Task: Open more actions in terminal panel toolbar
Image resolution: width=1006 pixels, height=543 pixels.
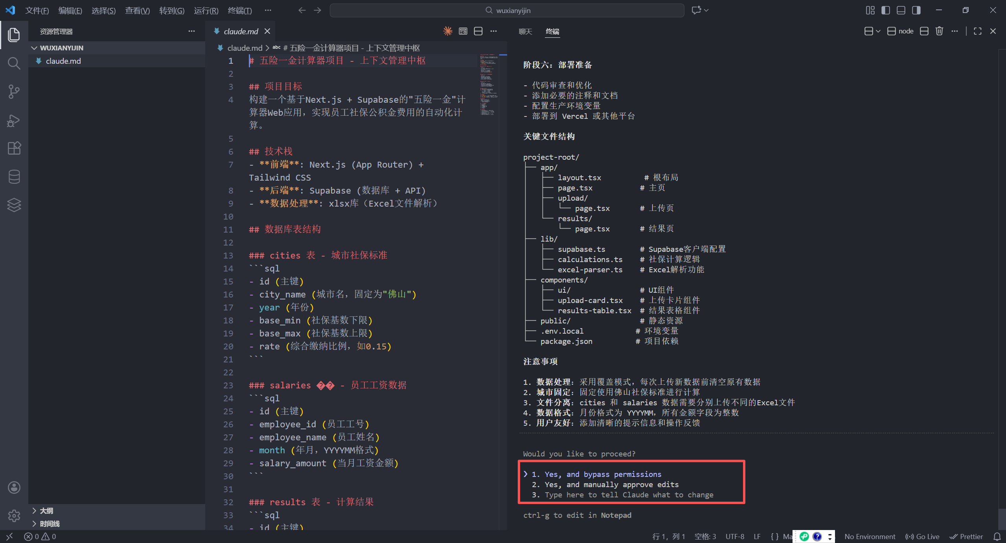Action: 955,31
